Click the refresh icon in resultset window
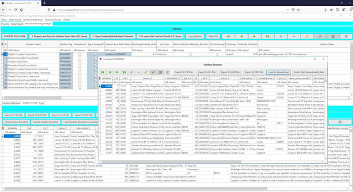This screenshot has height=192, width=353. tap(168, 72)
